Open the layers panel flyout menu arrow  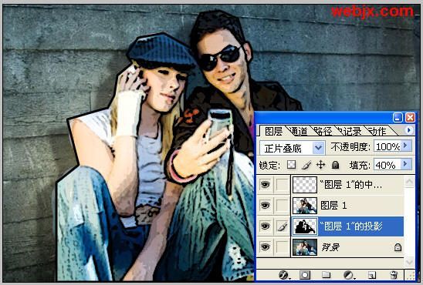coord(409,130)
